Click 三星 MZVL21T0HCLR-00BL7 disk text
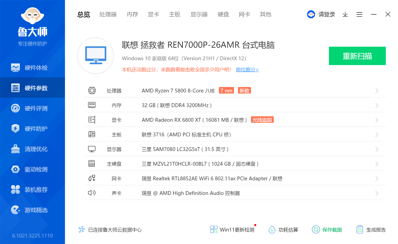 (200, 164)
